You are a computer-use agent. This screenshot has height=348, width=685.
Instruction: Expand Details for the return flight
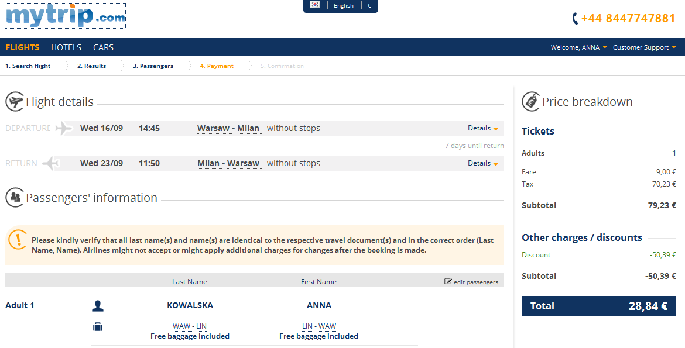[483, 163]
